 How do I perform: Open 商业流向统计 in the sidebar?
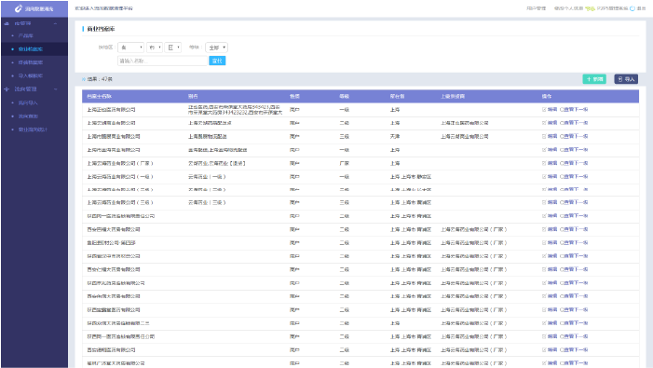(33, 129)
